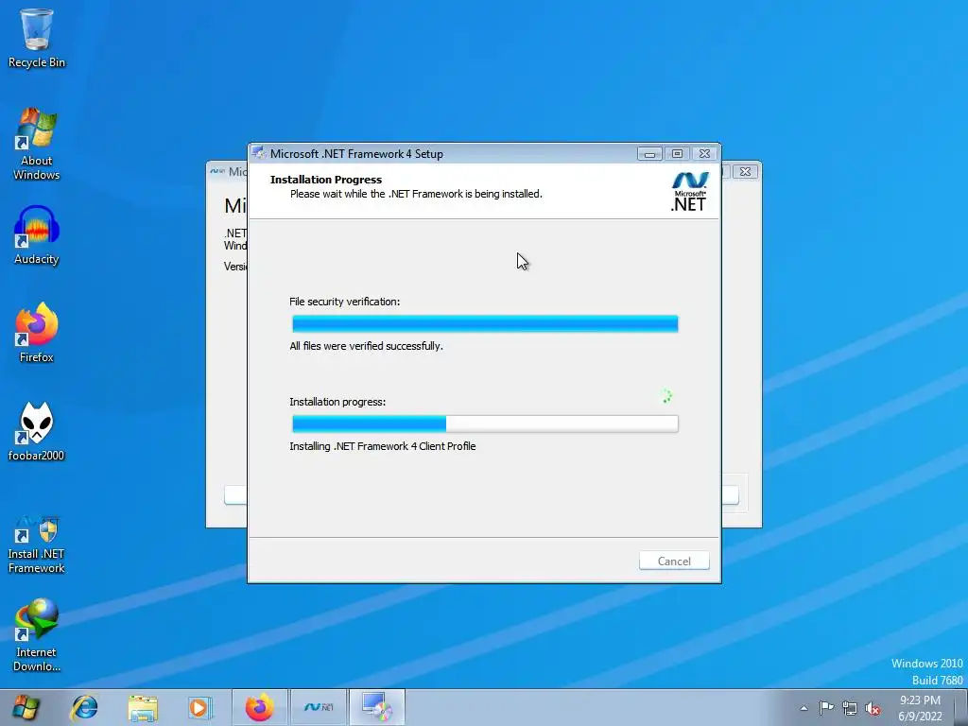The image size is (968, 726).
Task: Open the network status tray icon
Action: click(850, 708)
